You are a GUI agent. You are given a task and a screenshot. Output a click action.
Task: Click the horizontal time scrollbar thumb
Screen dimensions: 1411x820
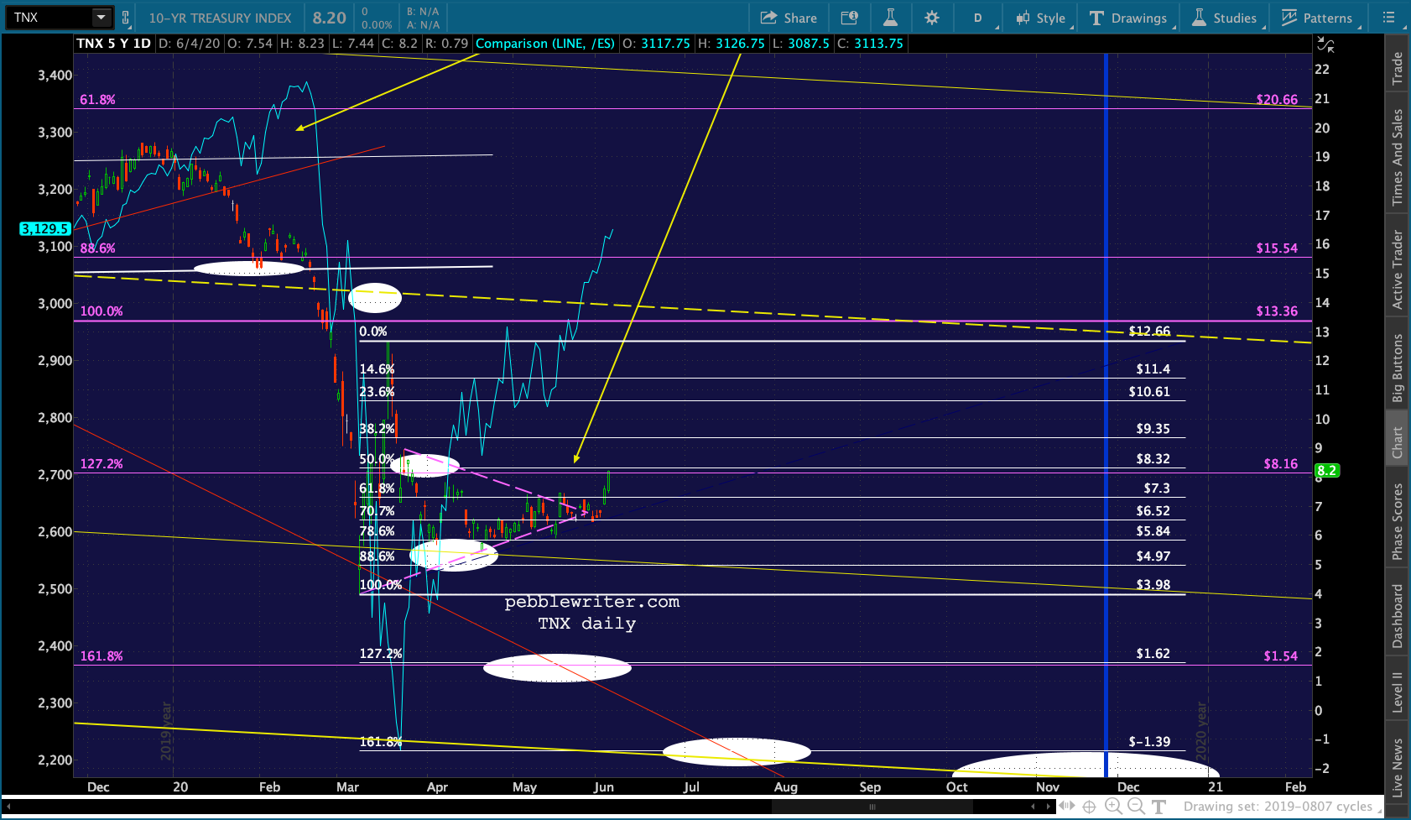pyautogui.click(x=872, y=807)
